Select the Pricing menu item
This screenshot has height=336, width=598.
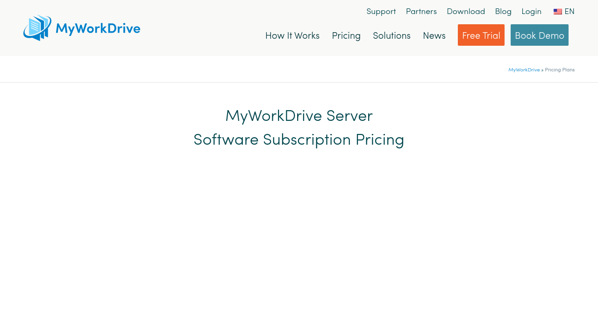point(346,35)
